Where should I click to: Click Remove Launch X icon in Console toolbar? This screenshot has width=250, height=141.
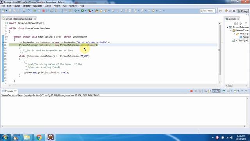tap(196, 91)
